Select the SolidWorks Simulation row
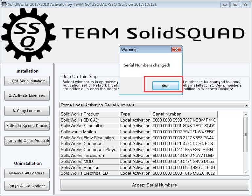The image size is (252, 196). pos(138,126)
